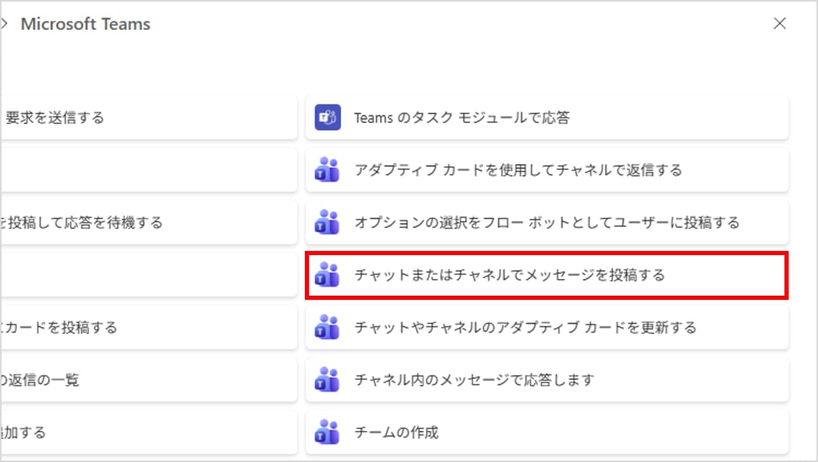Choose アダプティブ カードを使用してチャネルで返信する action
The image size is (818, 462).
click(518, 170)
